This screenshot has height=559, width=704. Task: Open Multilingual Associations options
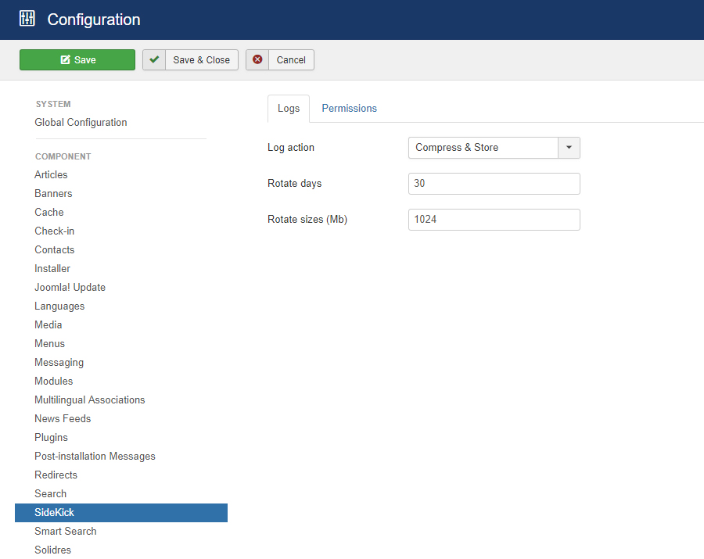point(89,400)
